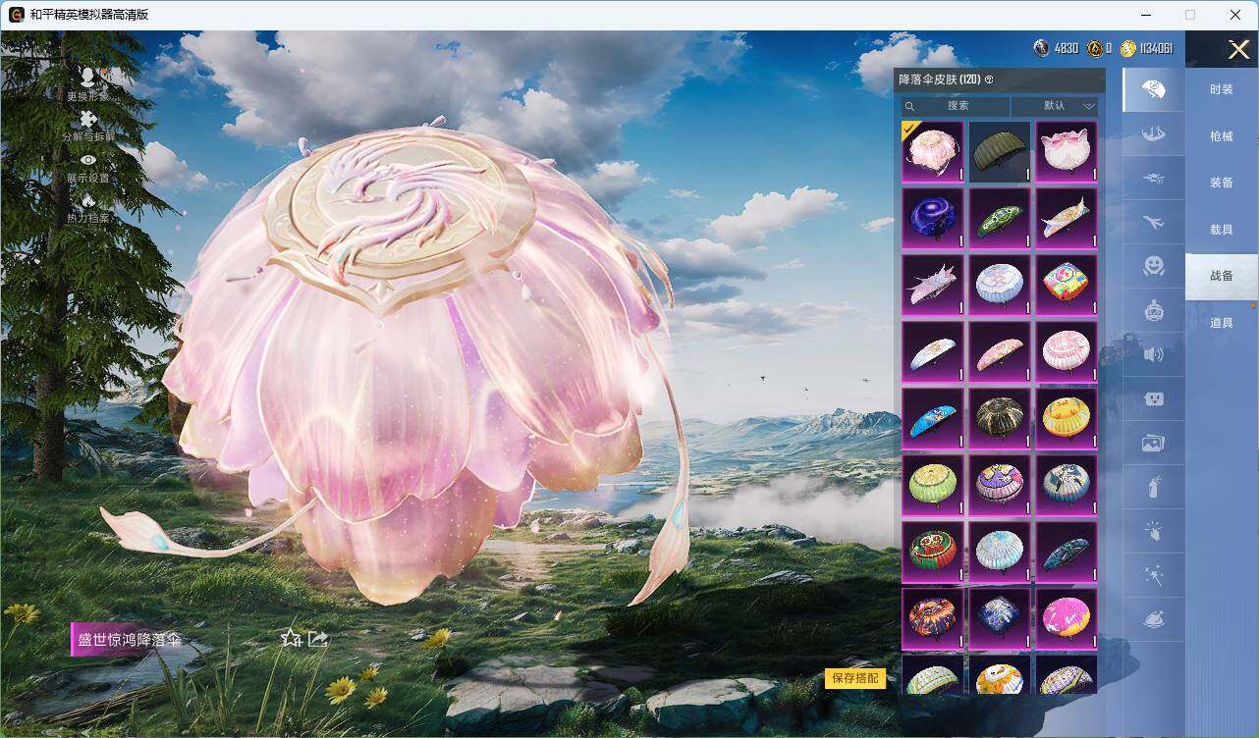
Task: Select the picture gallery category icon
Action: (x=1153, y=444)
